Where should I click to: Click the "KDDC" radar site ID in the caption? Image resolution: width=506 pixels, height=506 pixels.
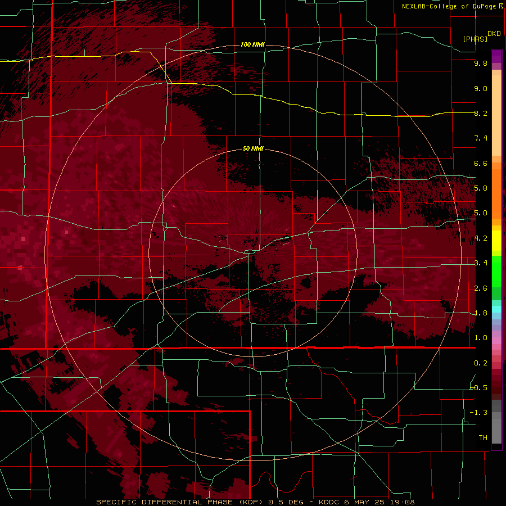tap(329, 502)
